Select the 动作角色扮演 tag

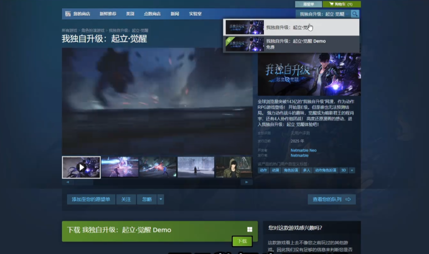326,170
